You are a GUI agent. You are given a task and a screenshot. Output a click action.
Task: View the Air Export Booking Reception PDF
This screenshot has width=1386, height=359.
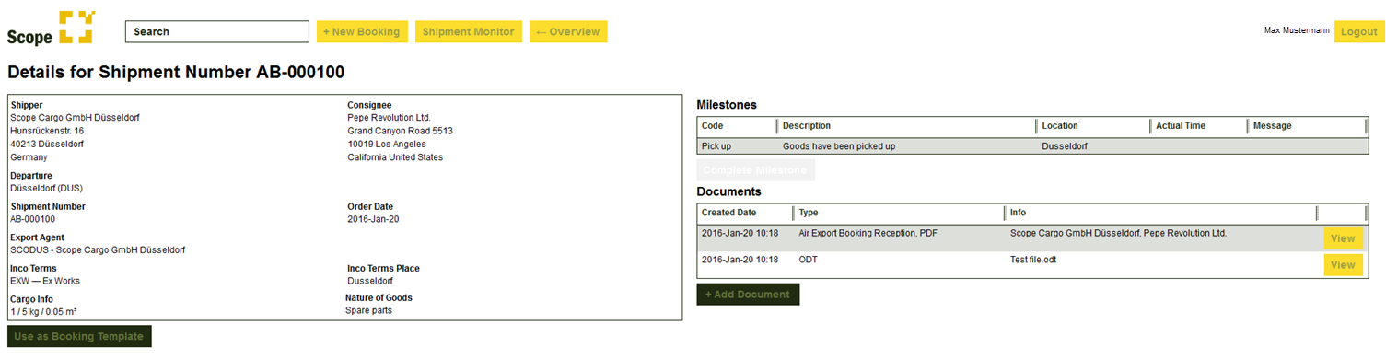1343,238
